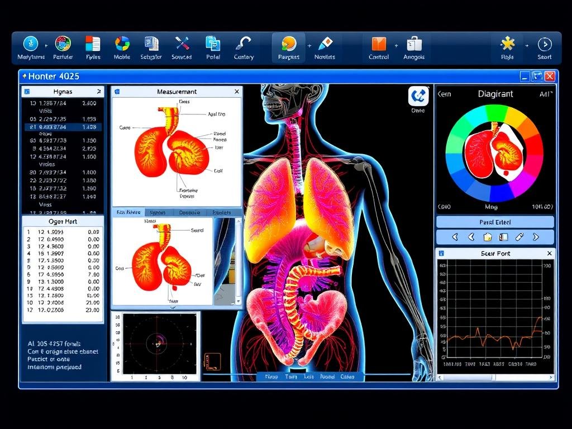Screen dimensions: 572x429
Task: Close the Measuremant panel
Action: click(x=237, y=92)
